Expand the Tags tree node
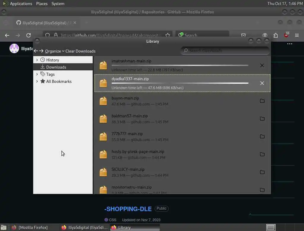304x231 pixels. (x=37, y=74)
